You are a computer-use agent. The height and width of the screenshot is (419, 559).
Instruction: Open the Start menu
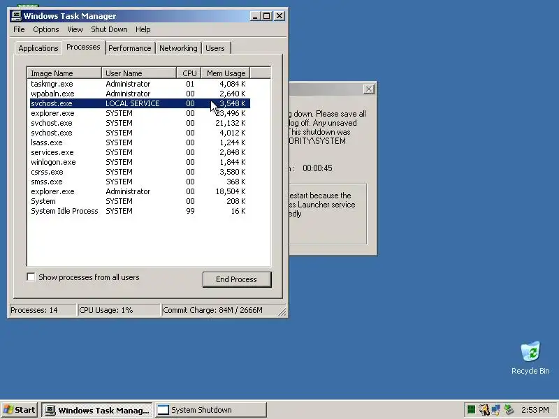[x=20, y=410]
